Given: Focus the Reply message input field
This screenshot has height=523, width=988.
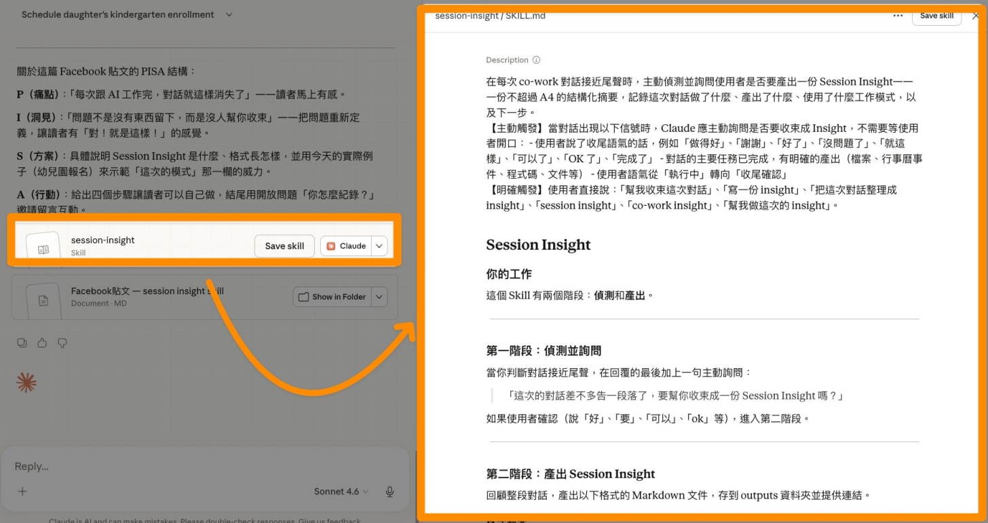Looking at the screenshot, I should 204,467.
